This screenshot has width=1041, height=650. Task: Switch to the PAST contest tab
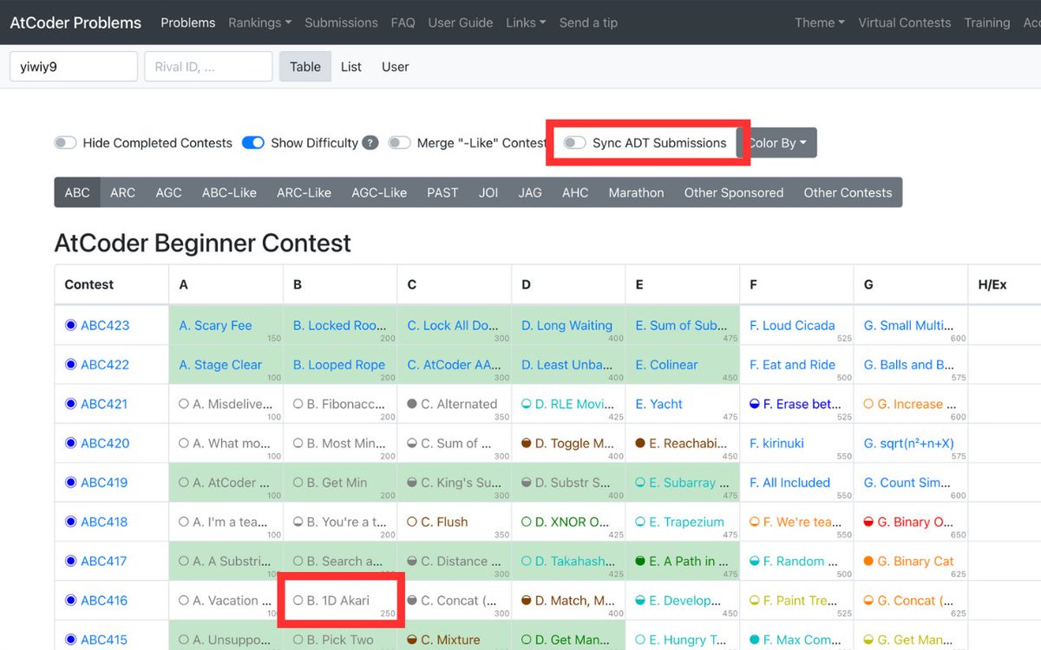(442, 192)
